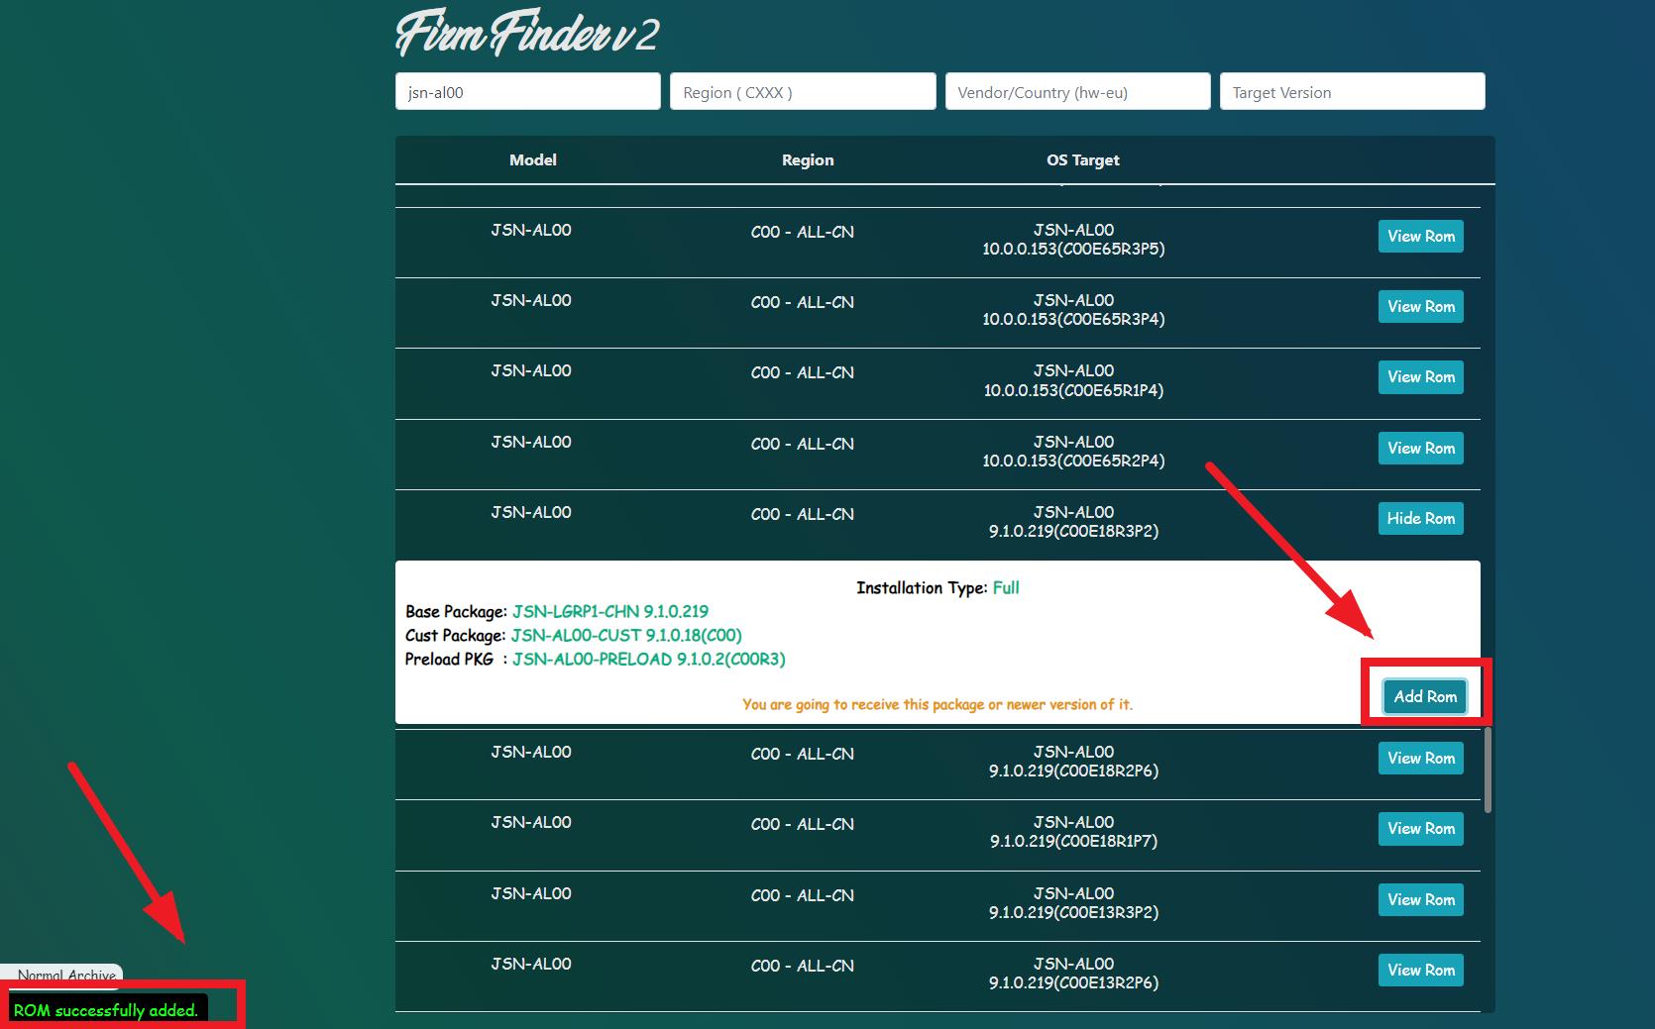Click the Base Package label
1655x1029 pixels.
(x=456, y=611)
